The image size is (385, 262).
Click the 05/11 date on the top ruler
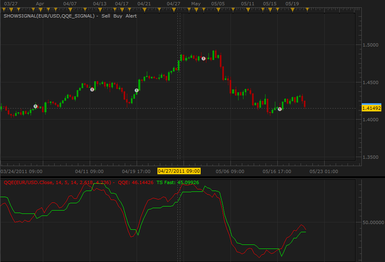[x=248, y=4]
